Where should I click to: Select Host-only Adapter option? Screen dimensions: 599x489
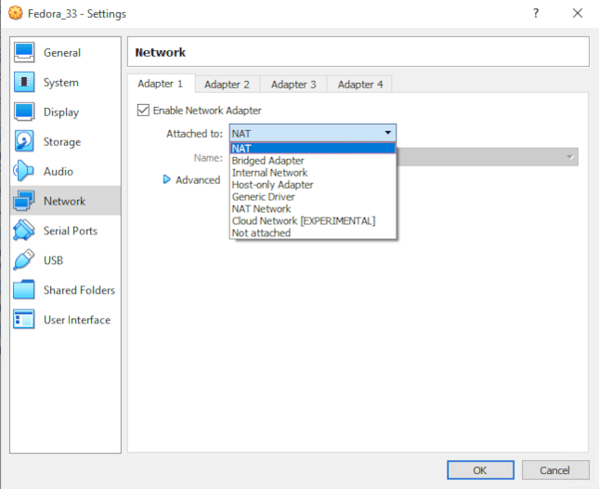pyautogui.click(x=272, y=185)
